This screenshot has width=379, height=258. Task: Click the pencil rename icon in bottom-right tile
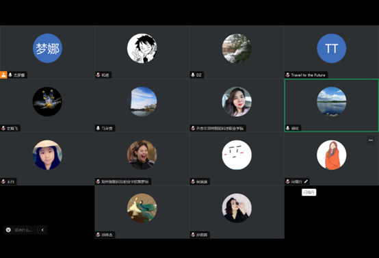pos(306,181)
